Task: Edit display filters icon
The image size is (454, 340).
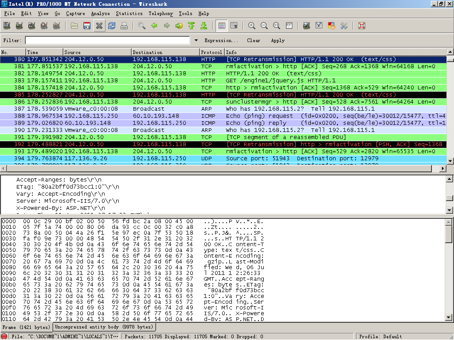Action: point(319,26)
